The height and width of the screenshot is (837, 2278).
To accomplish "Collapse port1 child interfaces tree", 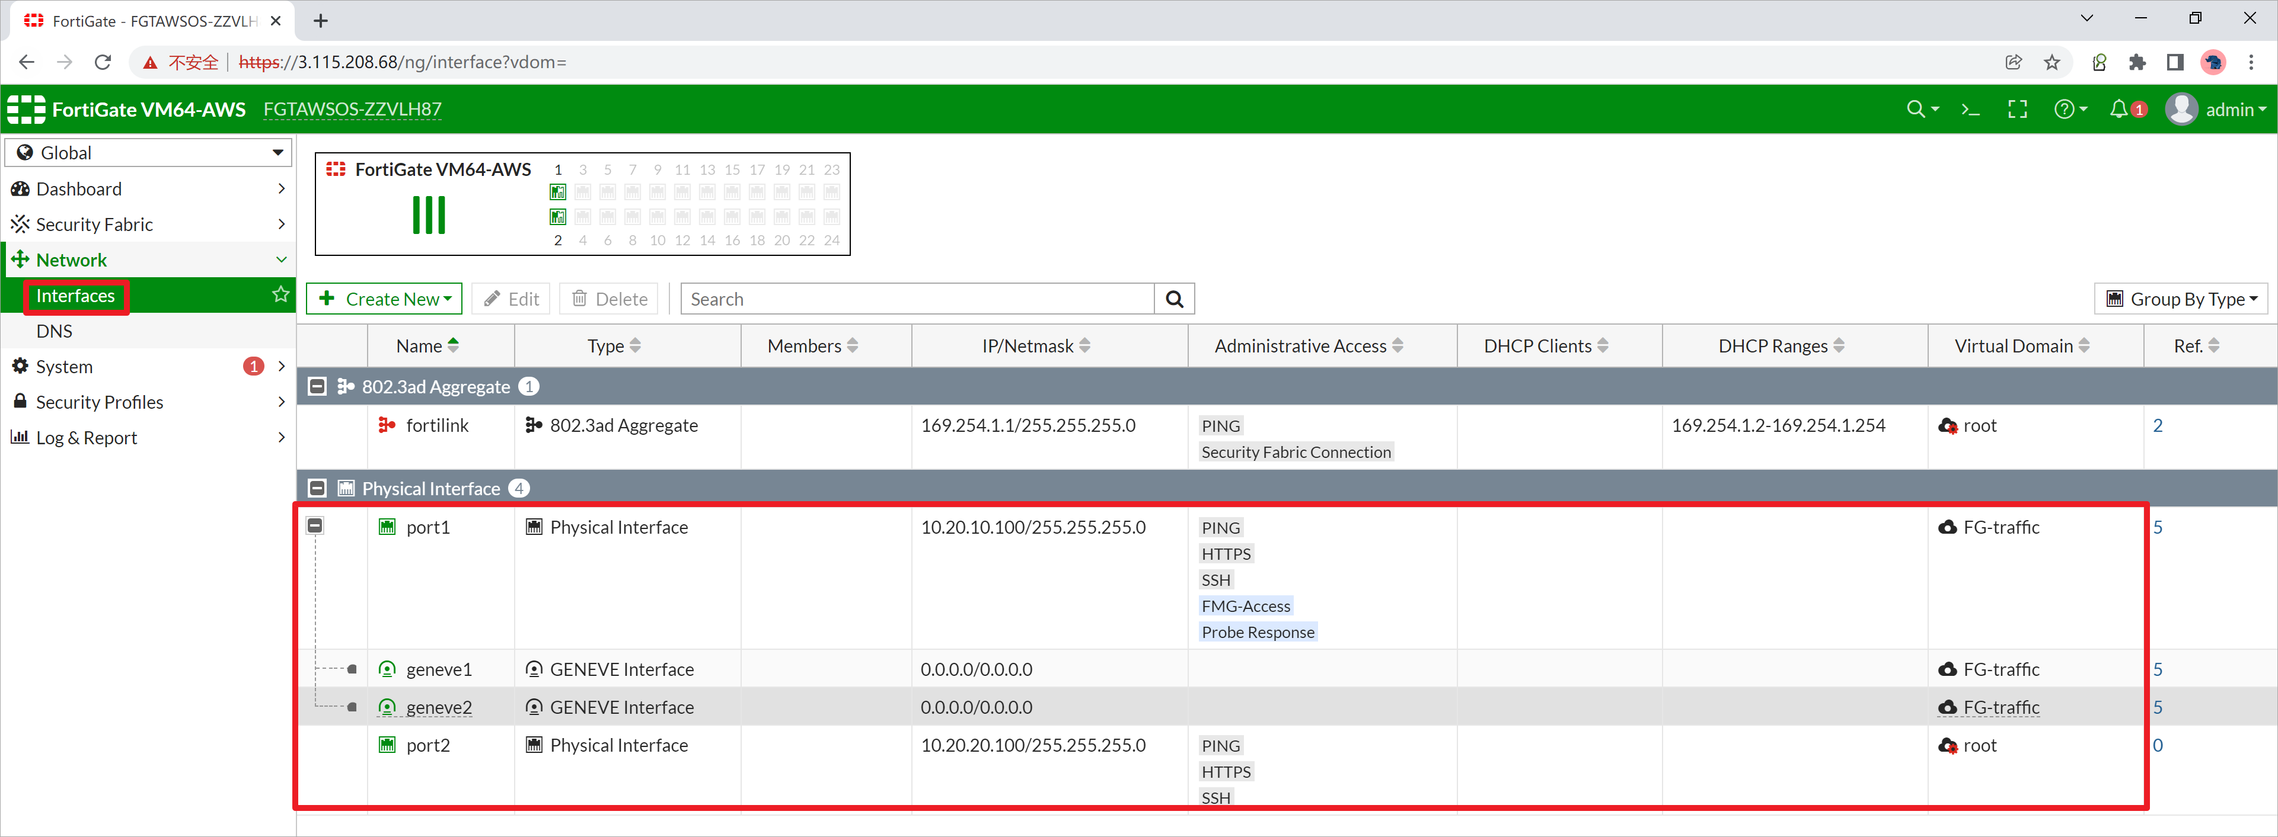I will [x=315, y=526].
